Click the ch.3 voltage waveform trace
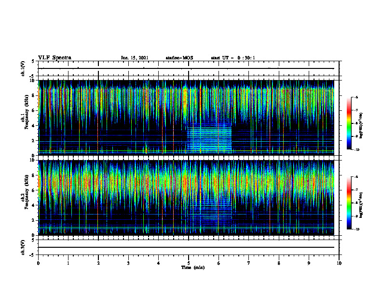Image resolution: width=382 pixels, height=295 pixels. 186,247
